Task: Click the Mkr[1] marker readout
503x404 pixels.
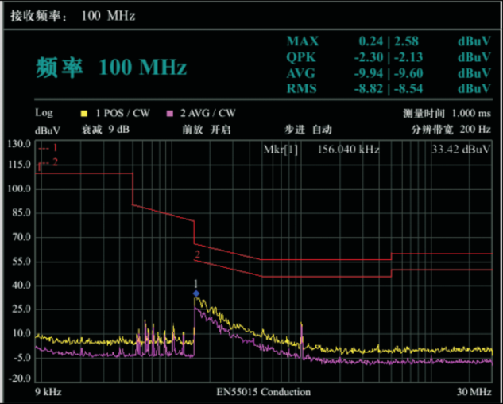Action: click(x=321, y=149)
